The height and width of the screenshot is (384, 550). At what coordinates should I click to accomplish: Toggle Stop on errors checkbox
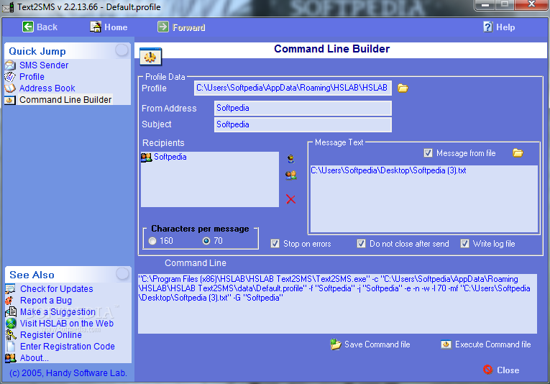275,243
